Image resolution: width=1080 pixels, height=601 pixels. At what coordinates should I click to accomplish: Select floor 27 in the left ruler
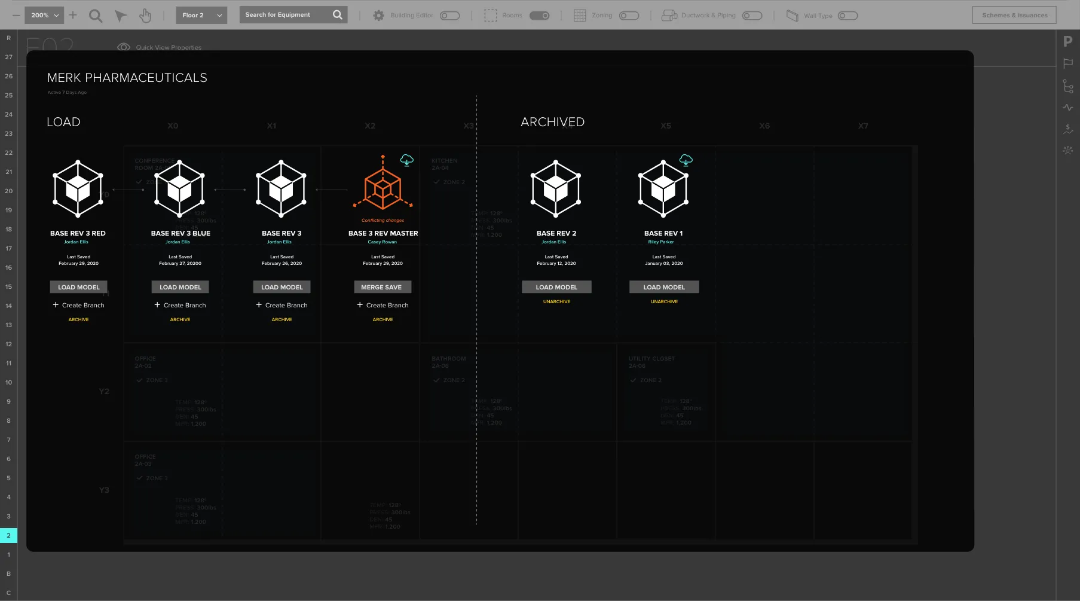[8, 57]
